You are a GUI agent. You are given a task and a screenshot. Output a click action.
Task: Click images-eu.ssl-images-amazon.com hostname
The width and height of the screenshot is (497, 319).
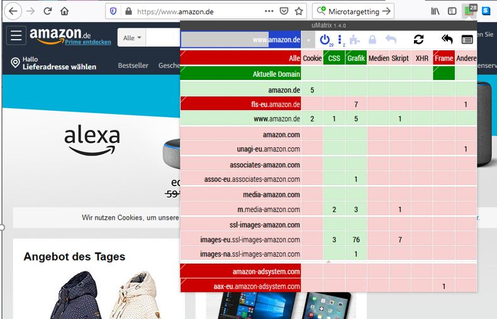tap(250, 240)
